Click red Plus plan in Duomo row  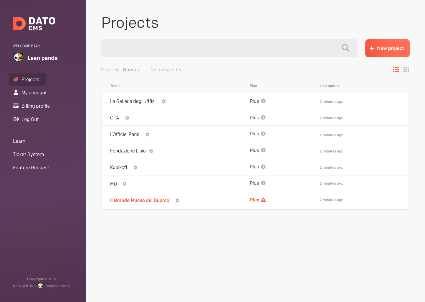click(x=254, y=200)
